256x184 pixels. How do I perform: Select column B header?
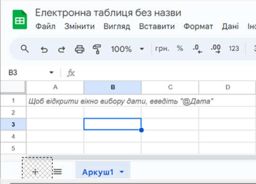[x=113, y=87]
